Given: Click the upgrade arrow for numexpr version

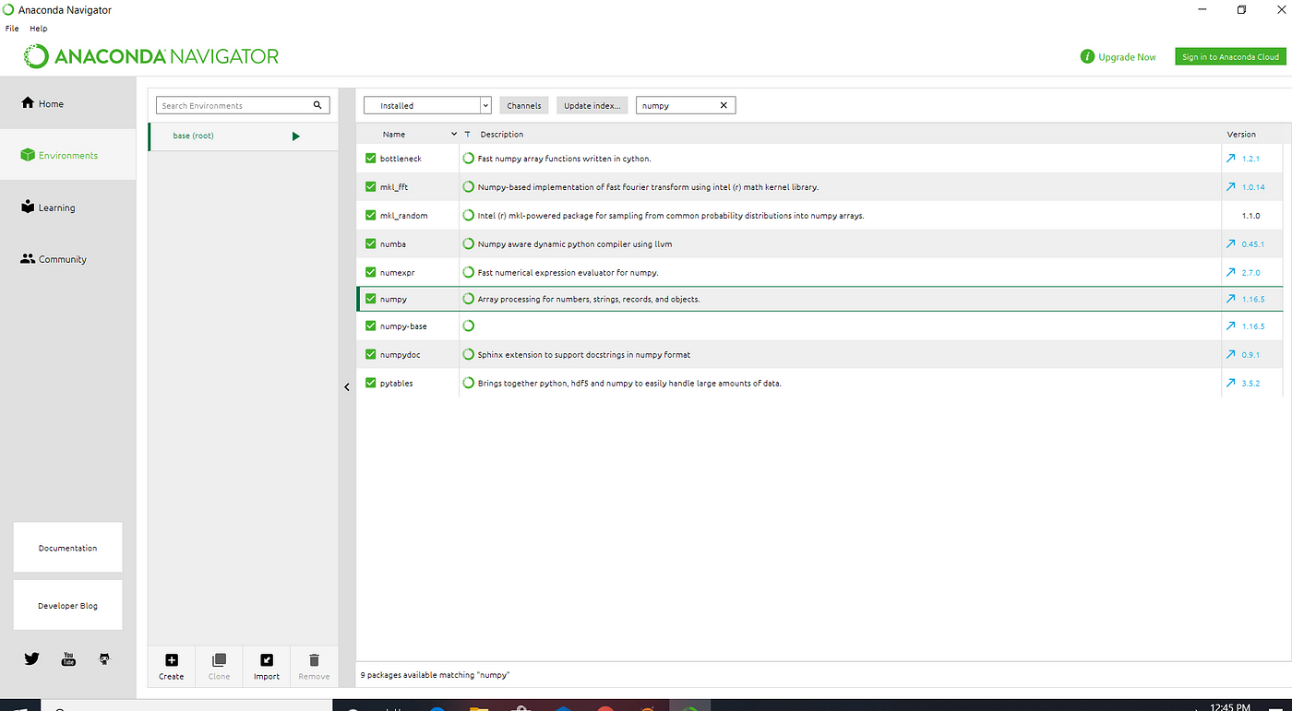Looking at the screenshot, I should (x=1231, y=273).
